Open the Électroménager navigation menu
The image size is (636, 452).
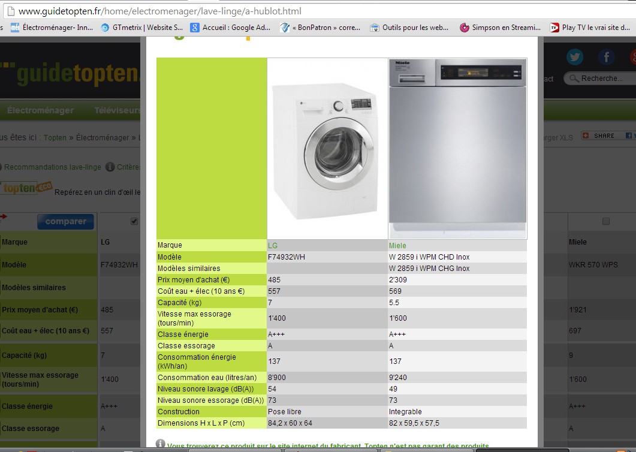tap(41, 110)
